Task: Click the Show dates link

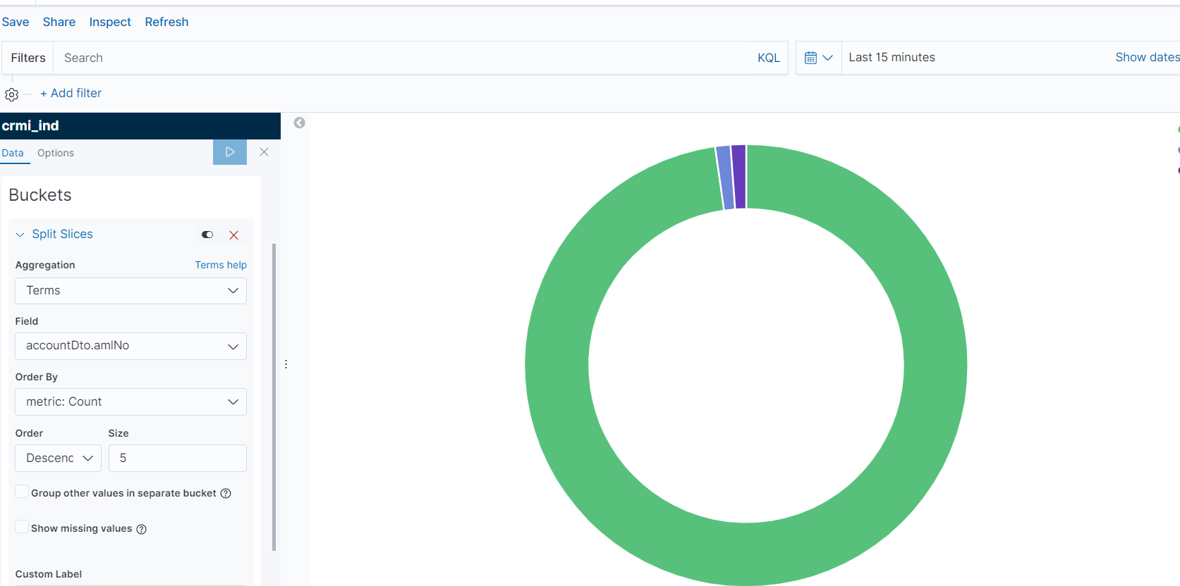Action: [1147, 57]
